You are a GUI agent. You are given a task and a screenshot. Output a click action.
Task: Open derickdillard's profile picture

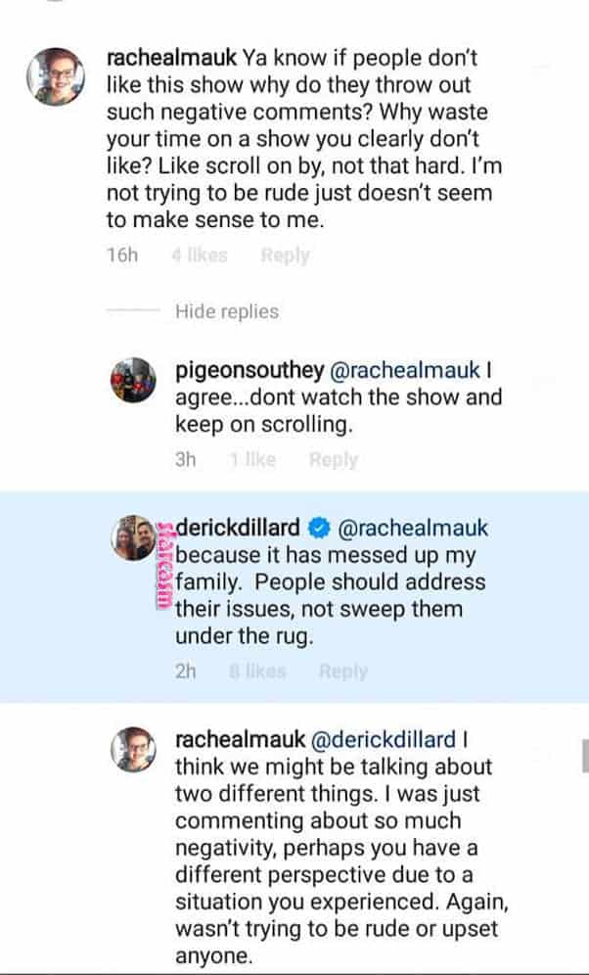click(x=134, y=538)
